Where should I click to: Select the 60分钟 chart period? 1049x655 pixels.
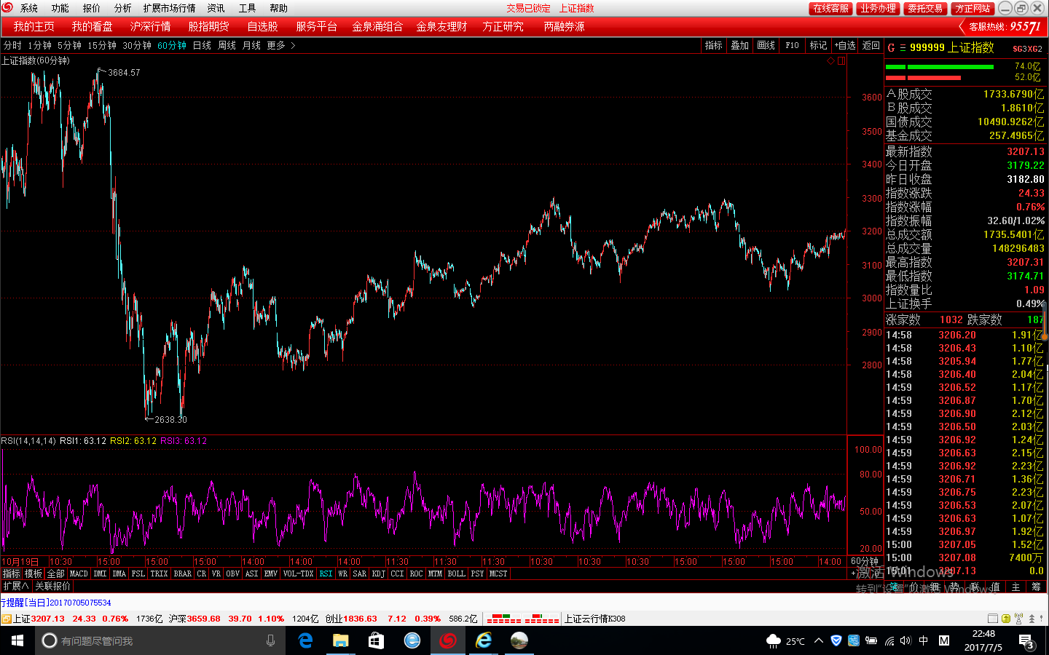(172, 45)
